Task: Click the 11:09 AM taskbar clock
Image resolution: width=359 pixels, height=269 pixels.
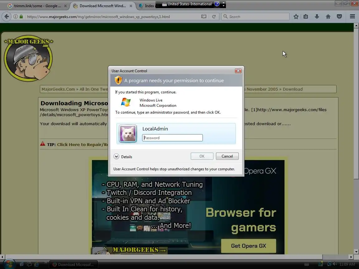Action: [347, 264]
